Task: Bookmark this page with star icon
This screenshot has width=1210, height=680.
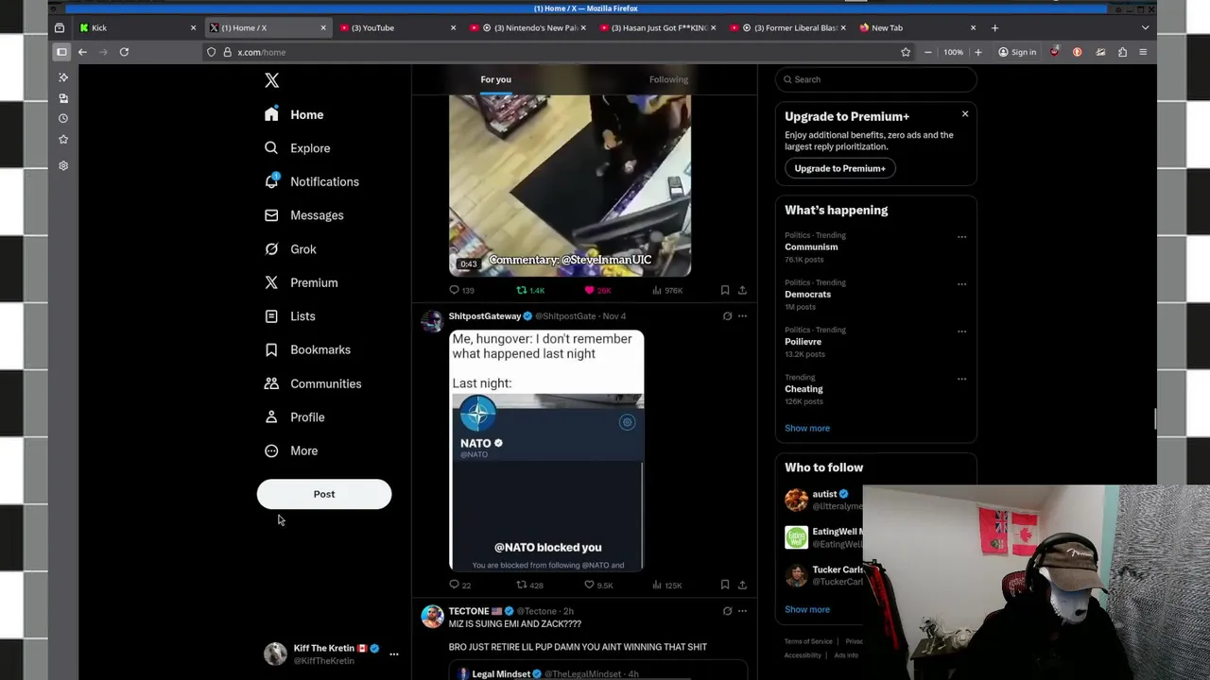Action: click(905, 52)
